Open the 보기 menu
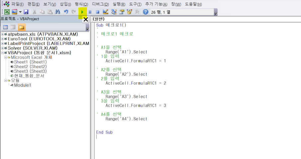The image size is (301, 159). tap(50, 4)
